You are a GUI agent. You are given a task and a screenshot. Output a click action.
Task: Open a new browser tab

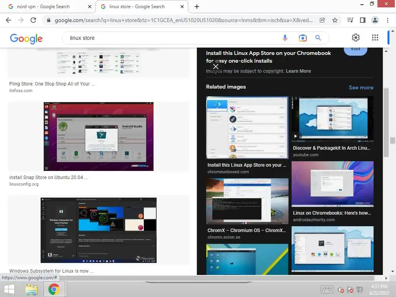[197, 7]
